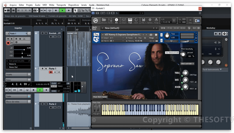Open Wind controller dropdown
Screen dimensions: 234x133
tap(187, 64)
